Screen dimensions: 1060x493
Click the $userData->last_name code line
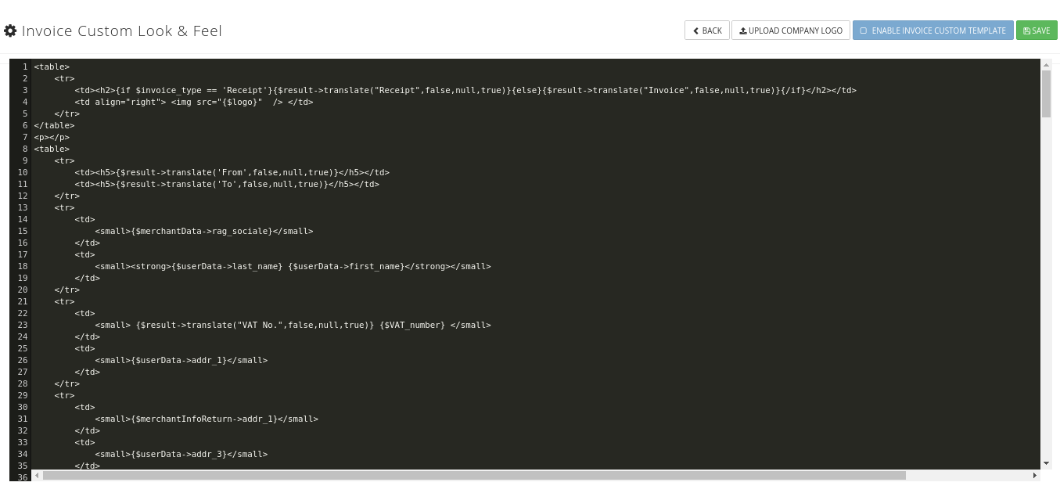click(293, 266)
